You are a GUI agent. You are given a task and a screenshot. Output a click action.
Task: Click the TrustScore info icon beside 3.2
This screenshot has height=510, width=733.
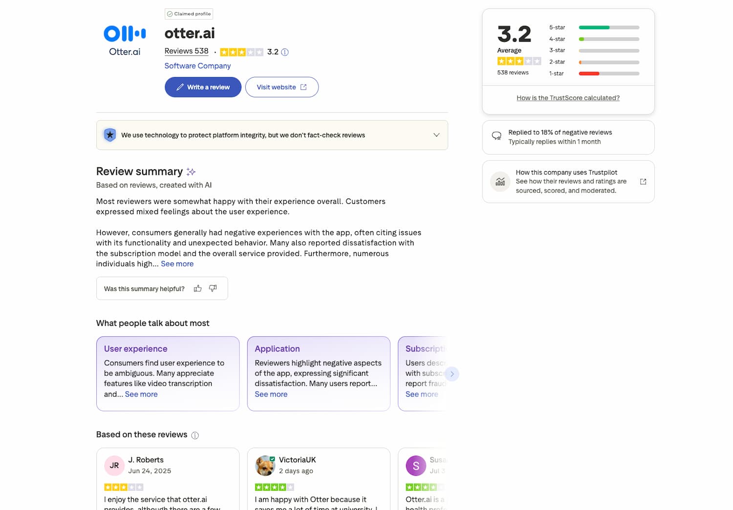285,52
